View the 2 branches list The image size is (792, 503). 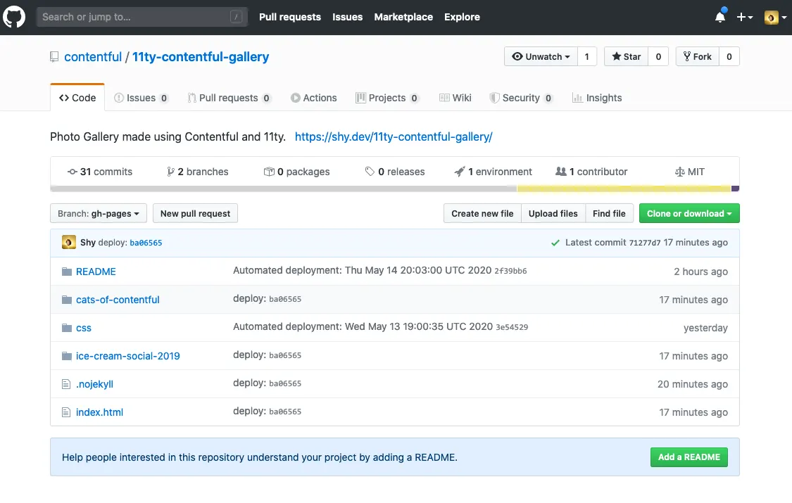coord(198,172)
